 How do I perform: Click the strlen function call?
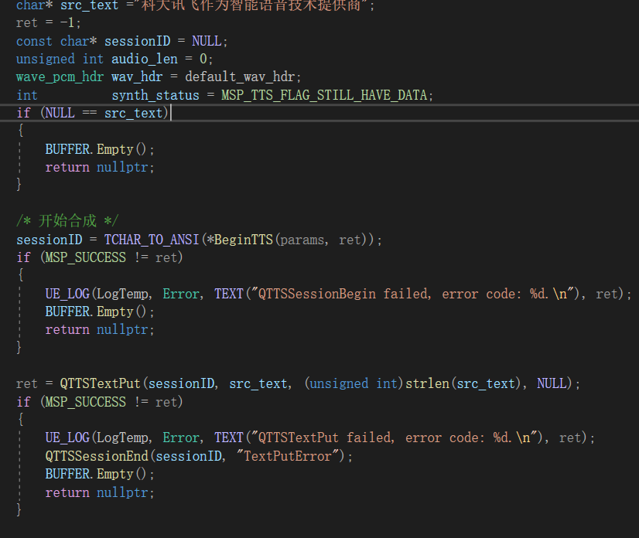[426, 383]
